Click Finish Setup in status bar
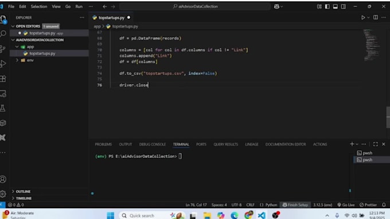The width and height of the screenshot is (390, 219). click(295, 205)
